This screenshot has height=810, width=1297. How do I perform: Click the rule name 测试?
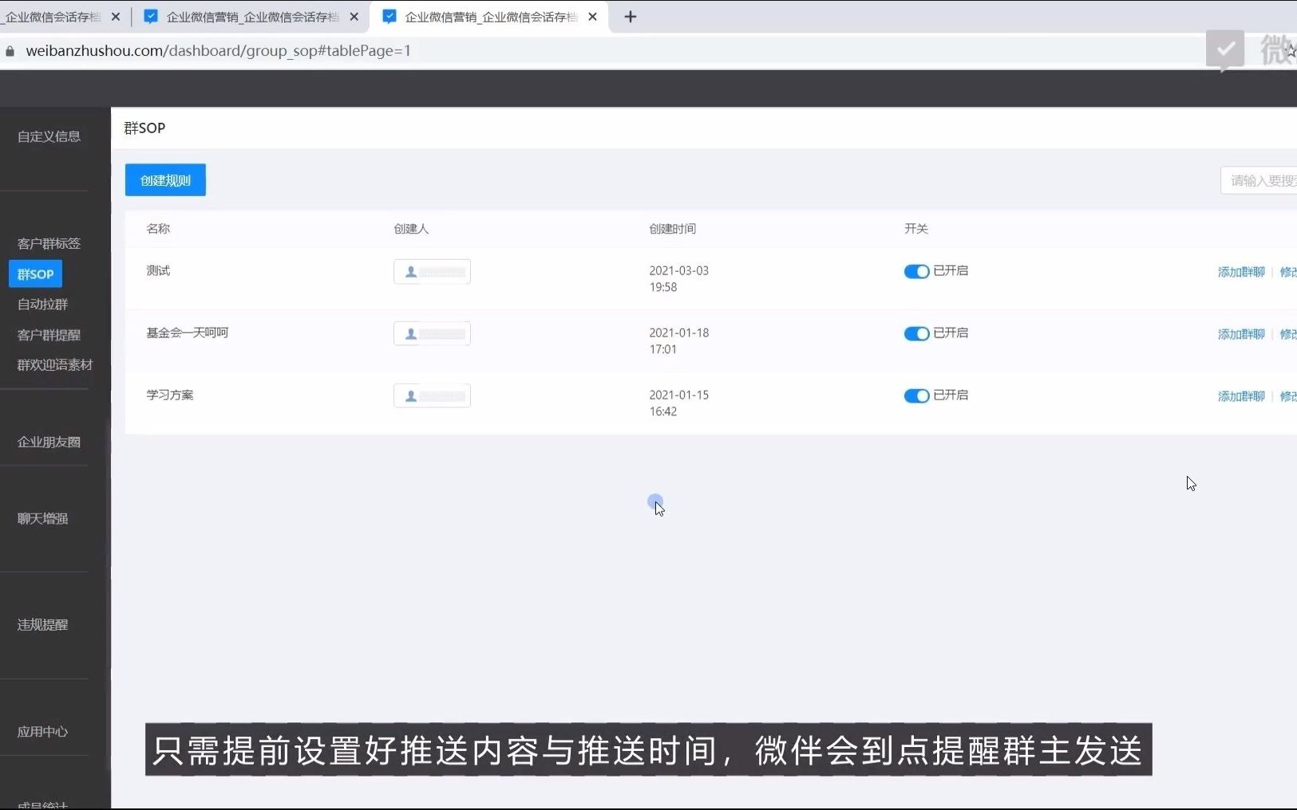[158, 270]
